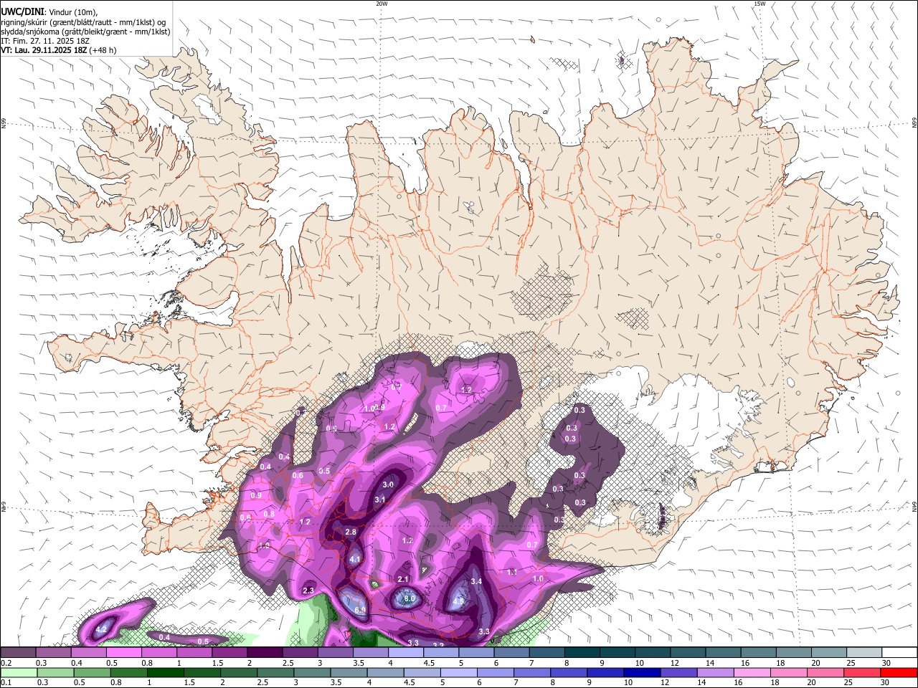Select the 2.1 precipitation label
The image size is (918, 688).
(x=403, y=579)
